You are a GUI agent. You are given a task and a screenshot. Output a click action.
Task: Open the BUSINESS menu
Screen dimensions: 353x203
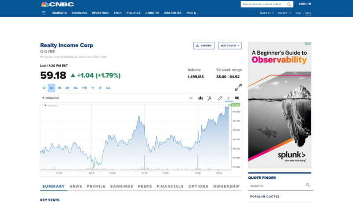(79, 13)
